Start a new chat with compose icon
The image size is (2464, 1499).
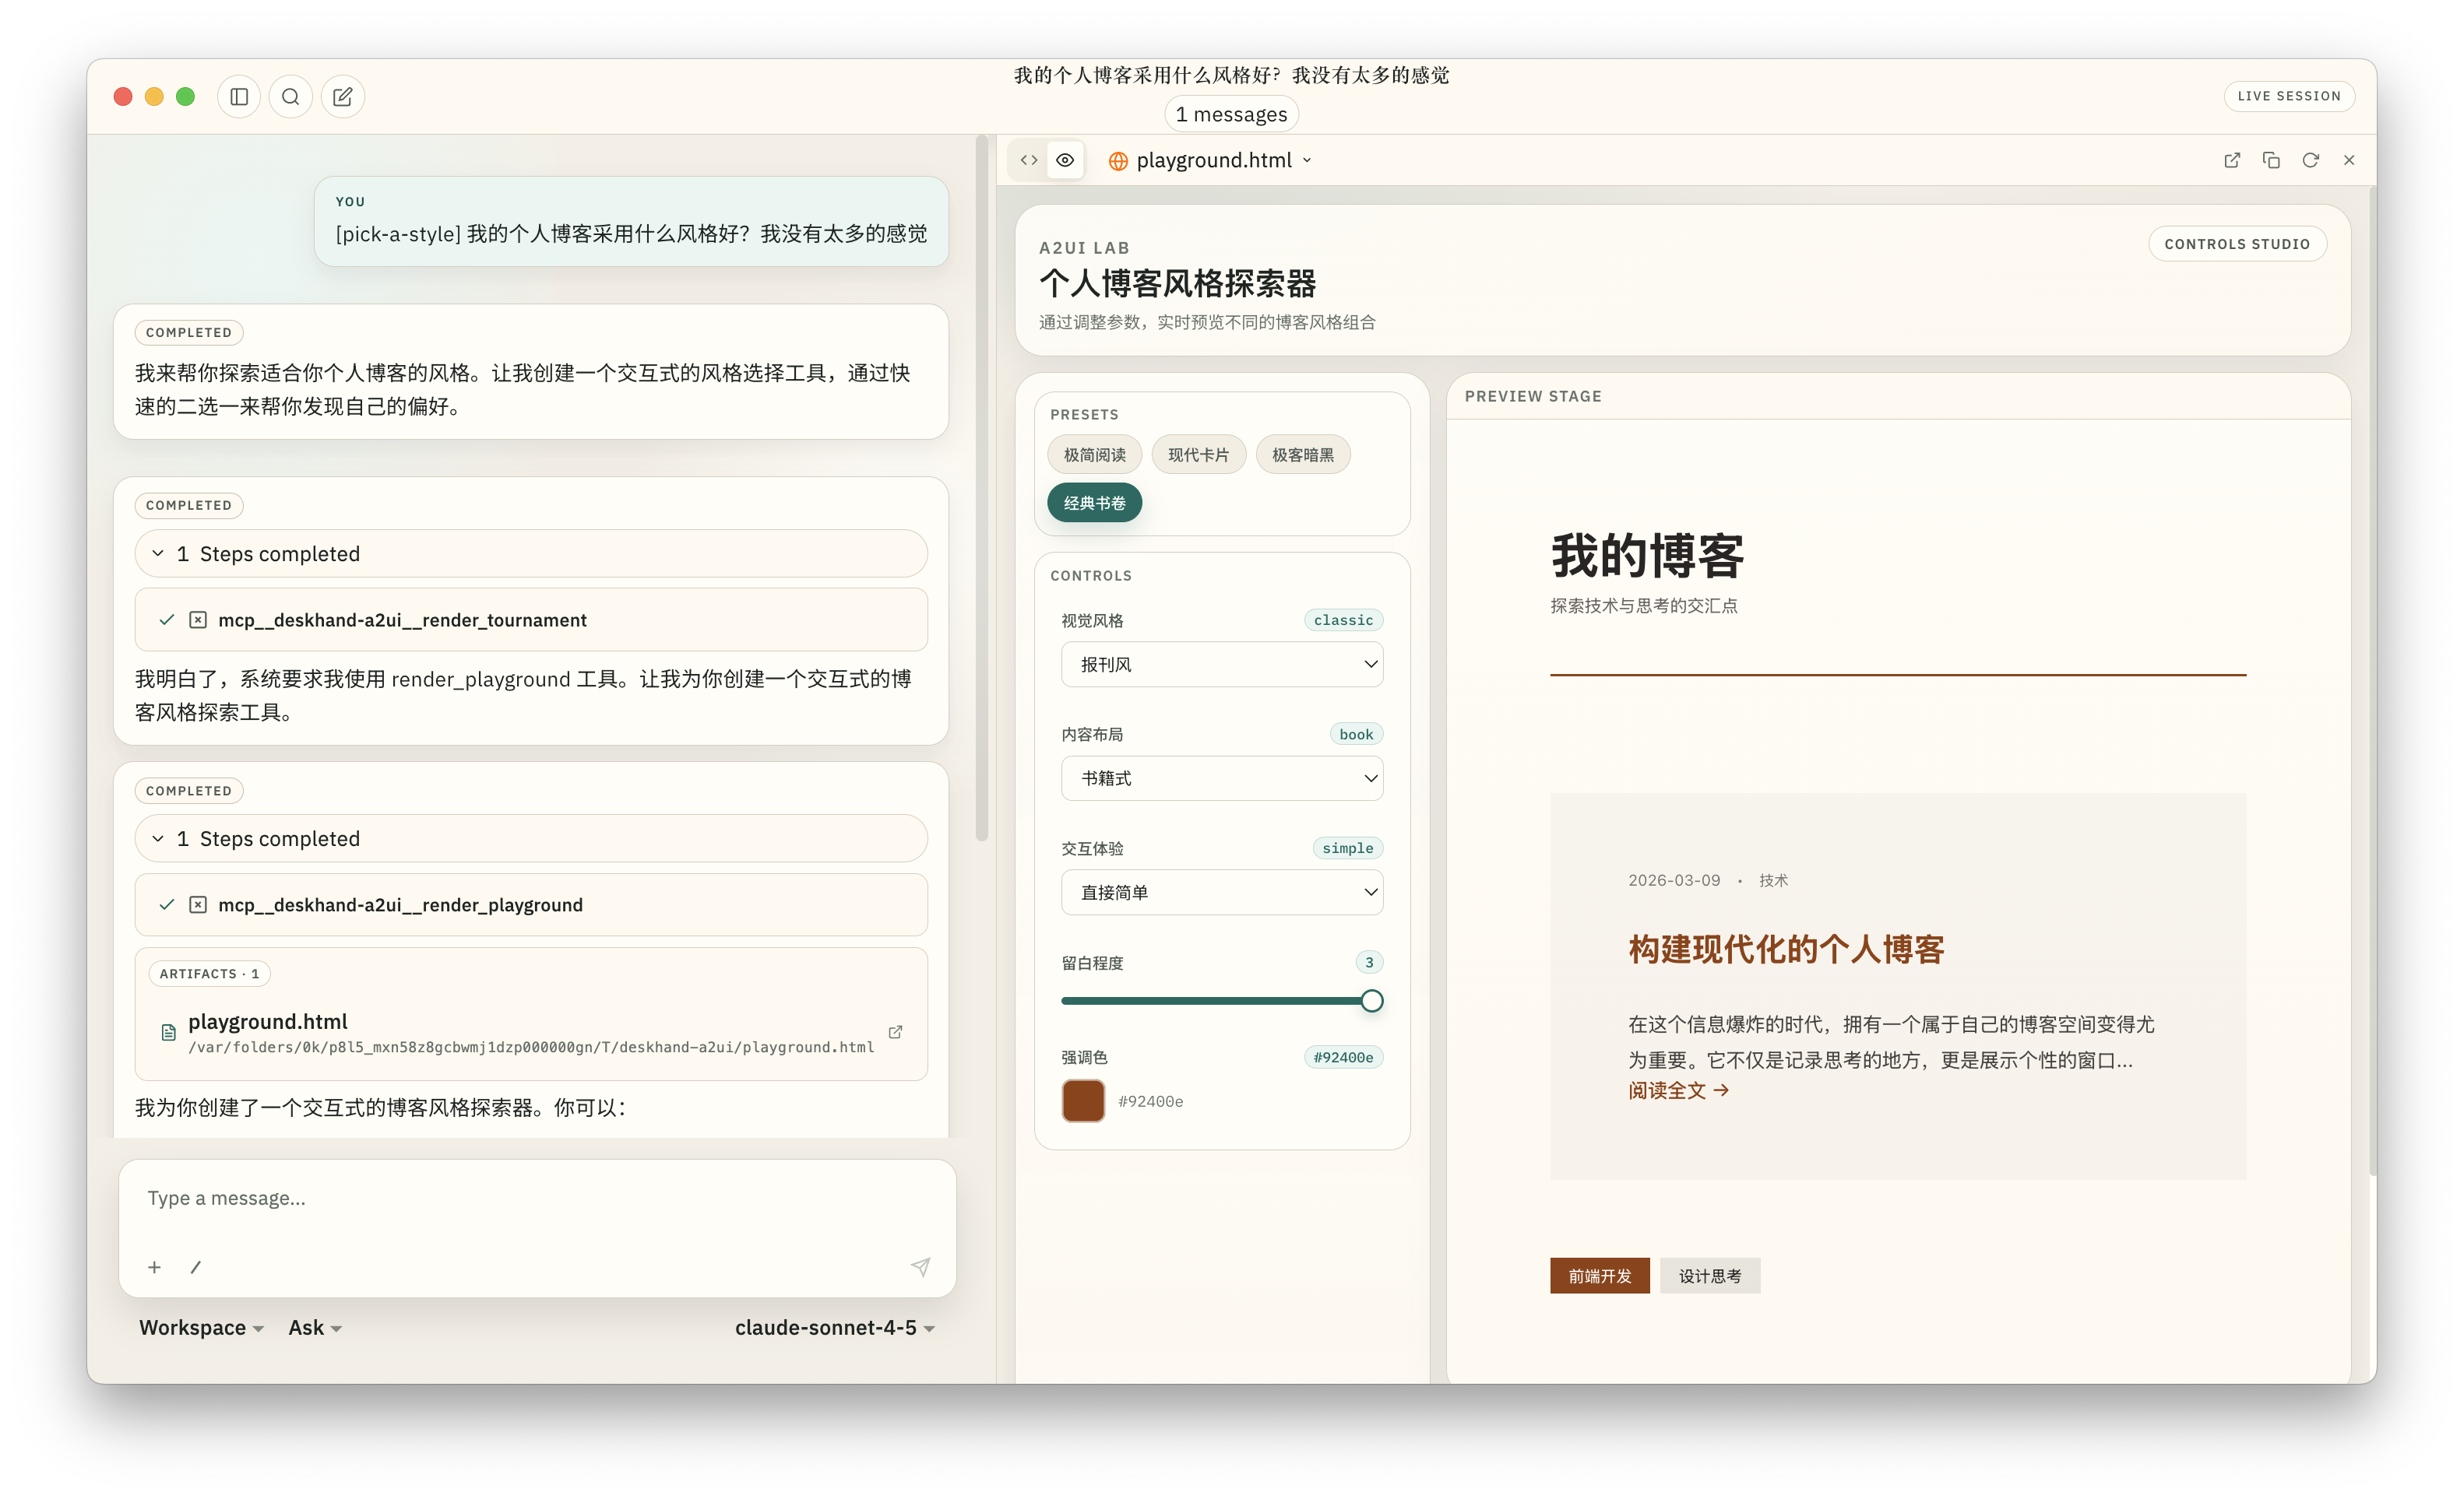pyautogui.click(x=343, y=97)
